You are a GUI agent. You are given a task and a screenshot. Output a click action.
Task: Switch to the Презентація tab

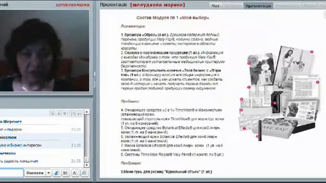point(258,6)
